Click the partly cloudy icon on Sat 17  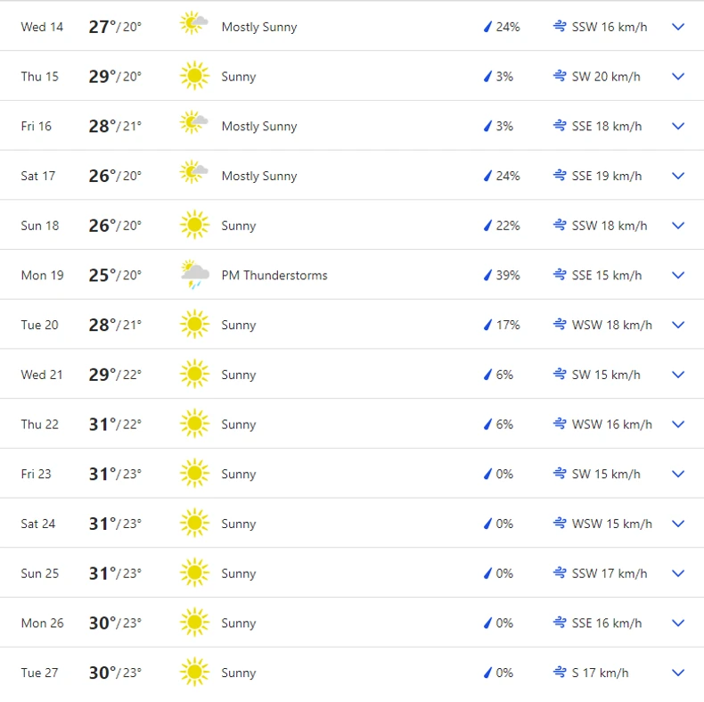193,175
